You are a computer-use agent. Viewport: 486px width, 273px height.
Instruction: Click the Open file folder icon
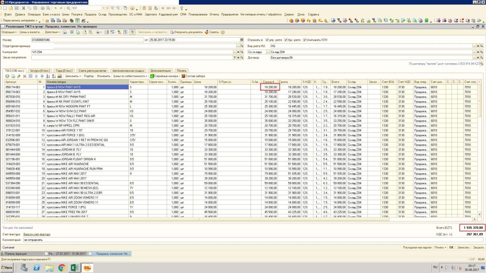10,8
